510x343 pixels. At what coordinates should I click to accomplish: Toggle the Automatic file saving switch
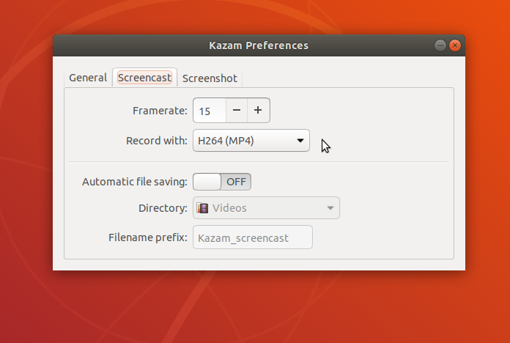[222, 182]
